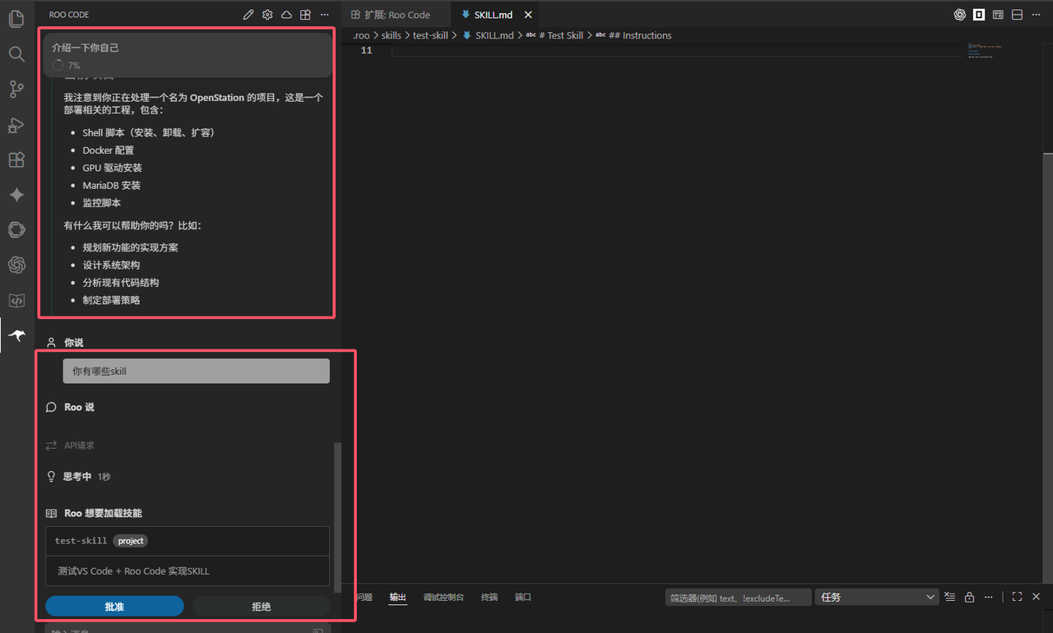Close the bottom output panel
The image size is (1053, 633).
coord(1036,597)
